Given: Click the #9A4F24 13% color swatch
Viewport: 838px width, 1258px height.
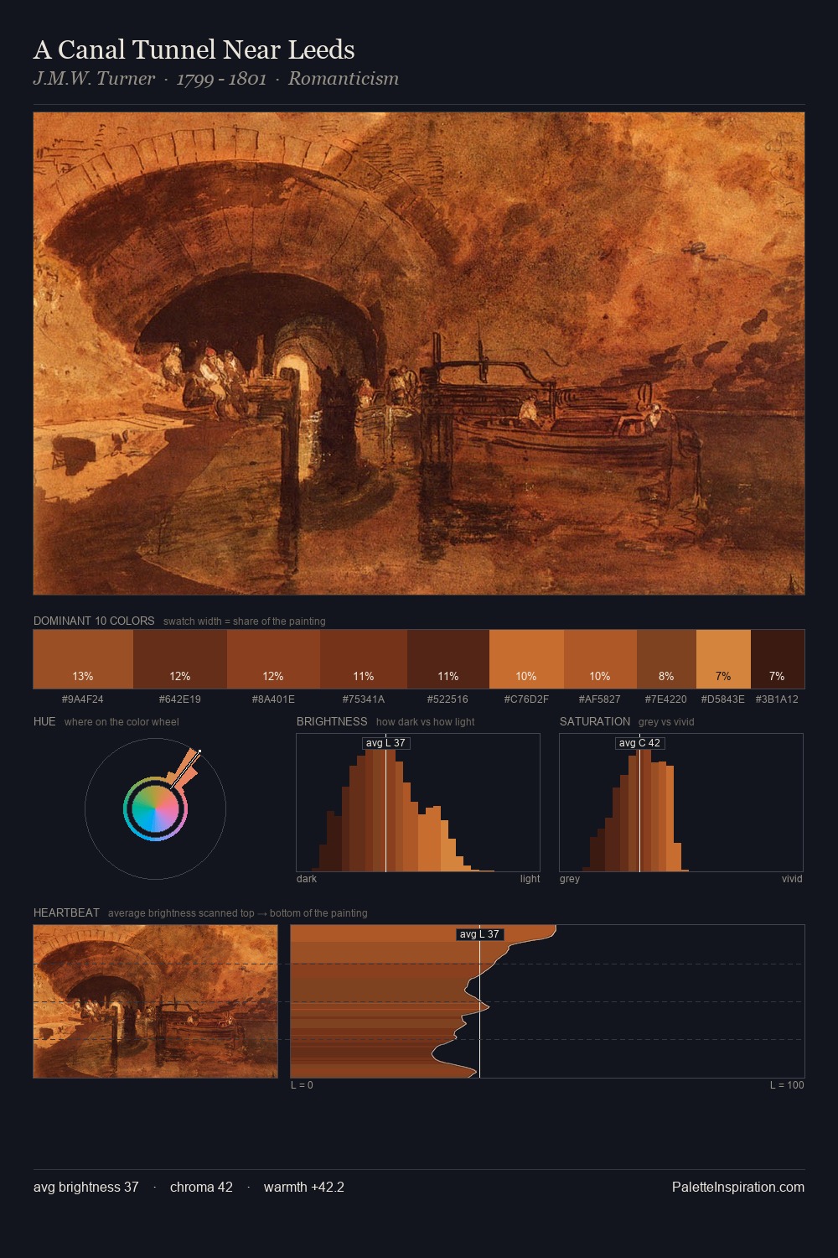Looking at the screenshot, I should pos(83,659).
